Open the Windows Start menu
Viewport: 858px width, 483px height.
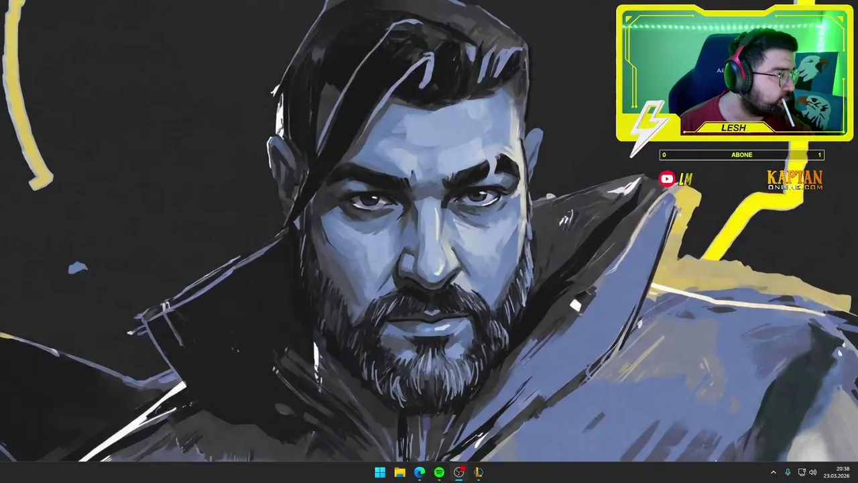[380, 472]
